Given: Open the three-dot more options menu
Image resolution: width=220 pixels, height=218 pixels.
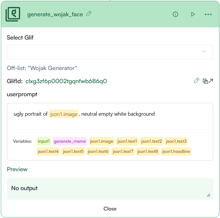Looking at the screenshot, I should [x=208, y=14].
